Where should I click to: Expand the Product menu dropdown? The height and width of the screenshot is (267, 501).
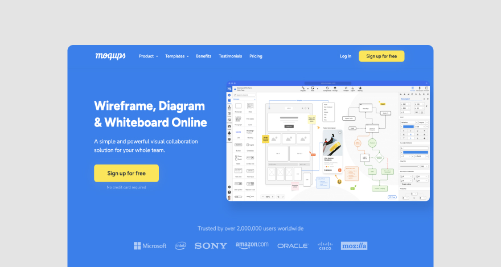click(x=148, y=56)
